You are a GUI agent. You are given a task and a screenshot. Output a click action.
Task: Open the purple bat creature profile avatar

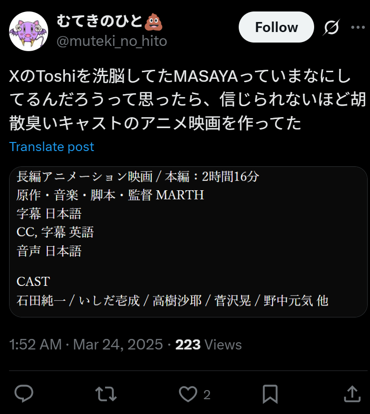(x=29, y=31)
